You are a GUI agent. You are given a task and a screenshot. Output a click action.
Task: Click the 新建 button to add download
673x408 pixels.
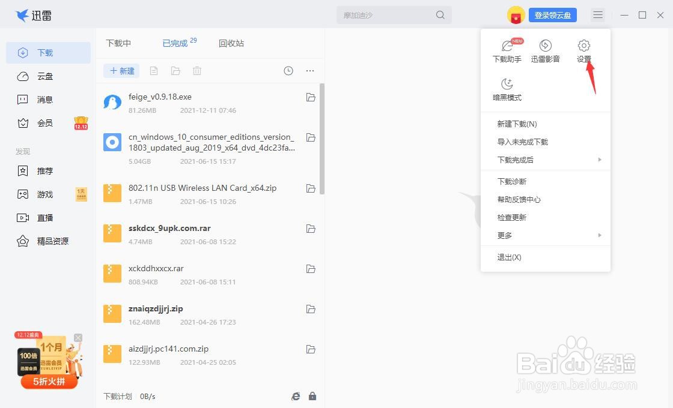(121, 71)
